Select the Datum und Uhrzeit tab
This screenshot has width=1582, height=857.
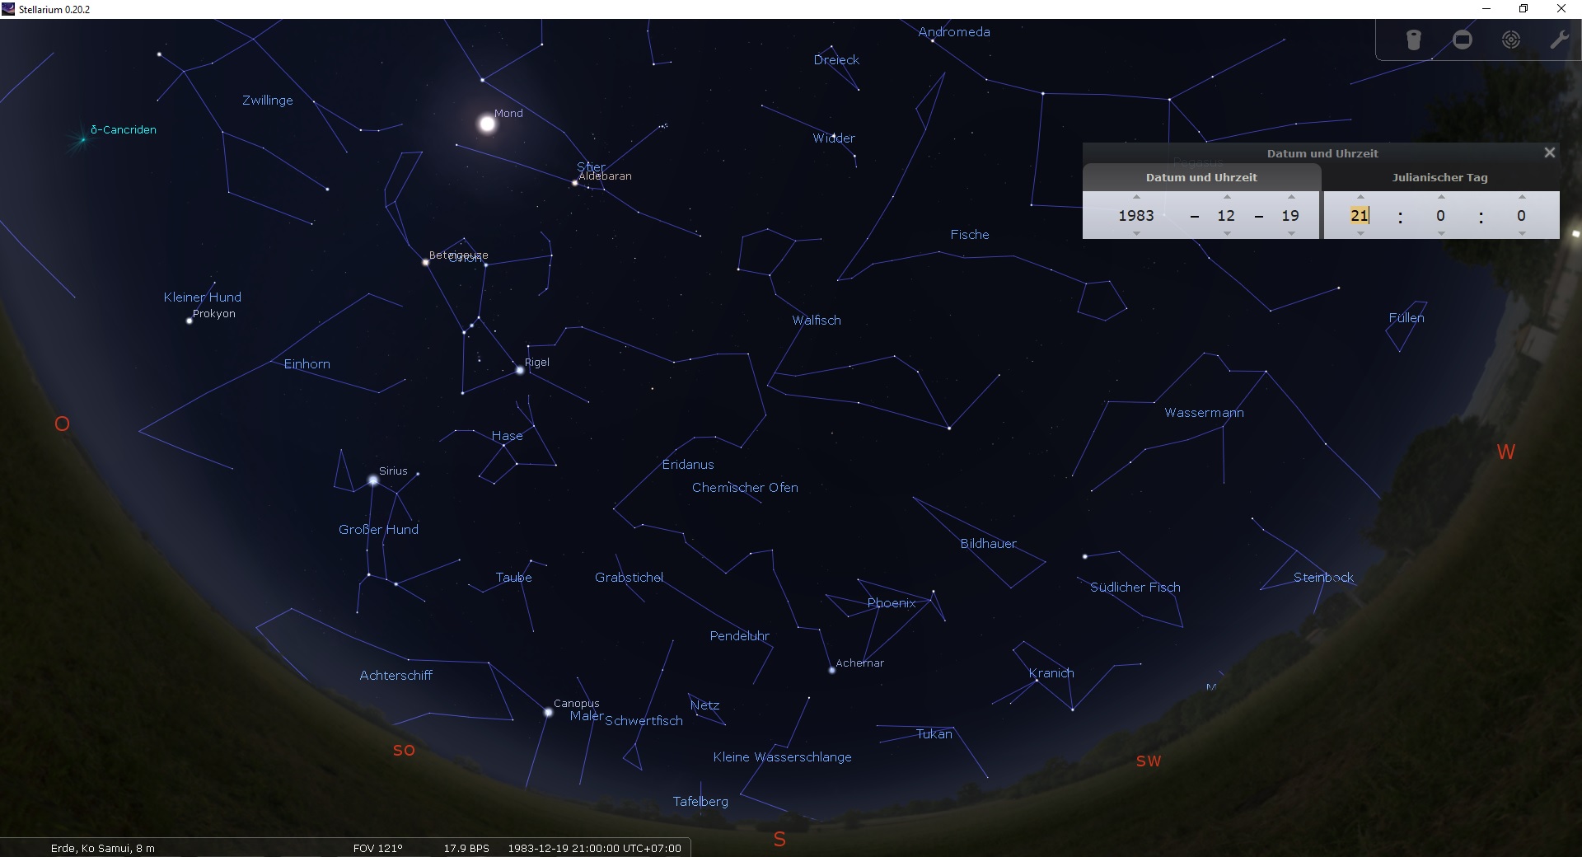[x=1201, y=177]
